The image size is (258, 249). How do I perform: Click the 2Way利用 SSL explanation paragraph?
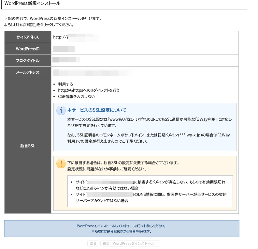(x=150, y=122)
